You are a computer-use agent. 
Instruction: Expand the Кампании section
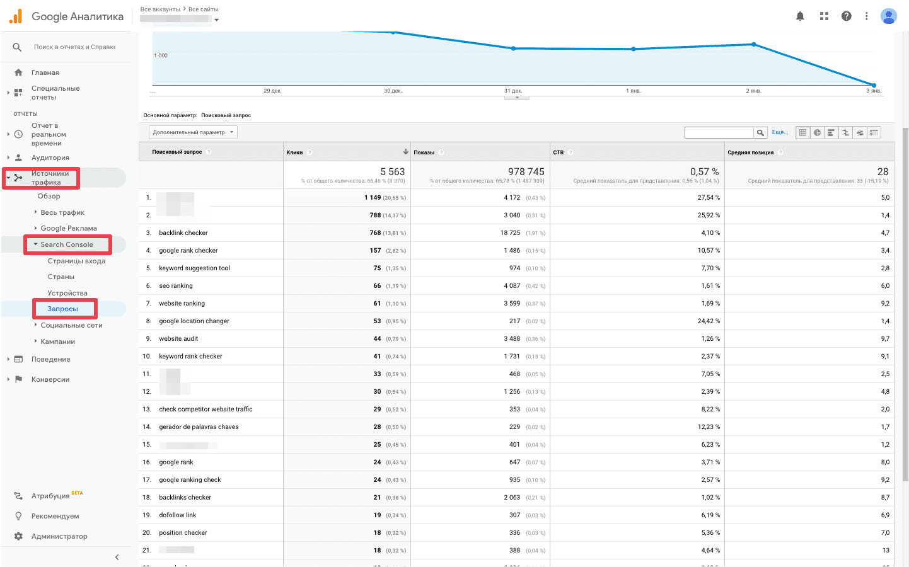tap(35, 341)
